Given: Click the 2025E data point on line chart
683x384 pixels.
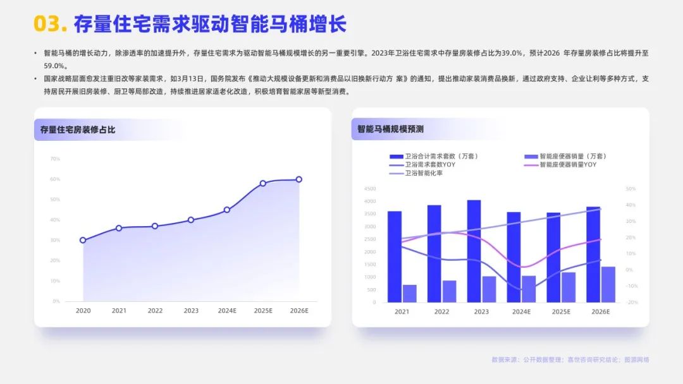Looking at the screenshot, I should click(263, 183).
